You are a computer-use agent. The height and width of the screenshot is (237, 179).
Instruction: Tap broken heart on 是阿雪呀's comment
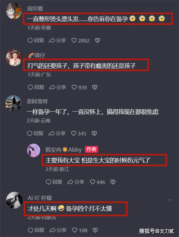pos(94,133)
